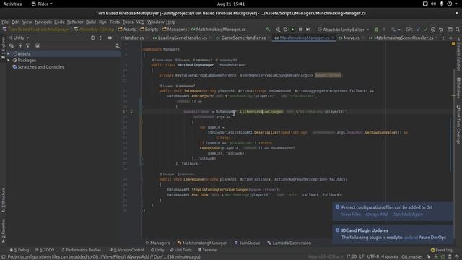Screen dimensions: 462x260
Task: Click the collapse all icon in explorer header
Action: coord(100,38)
